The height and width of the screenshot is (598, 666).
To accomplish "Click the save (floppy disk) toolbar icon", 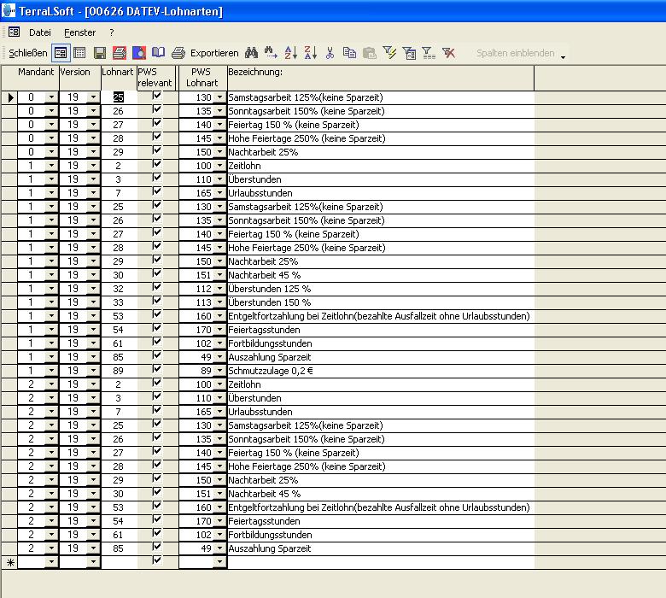I will 100,53.
